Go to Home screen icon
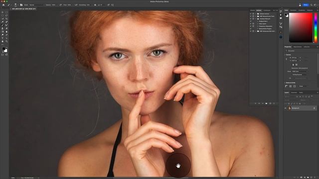Viewport: 319px width, 179px height. point(3,5)
